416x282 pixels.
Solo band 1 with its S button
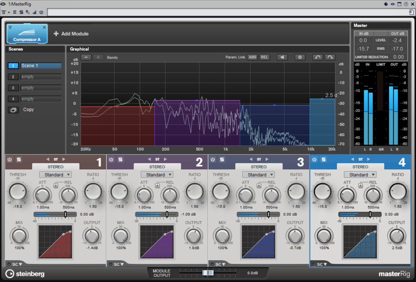(19, 159)
